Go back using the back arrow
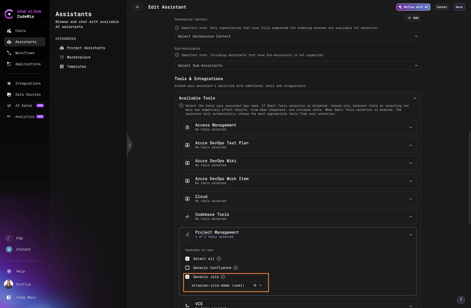Viewport: 471px width, 308px height. coord(138,7)
